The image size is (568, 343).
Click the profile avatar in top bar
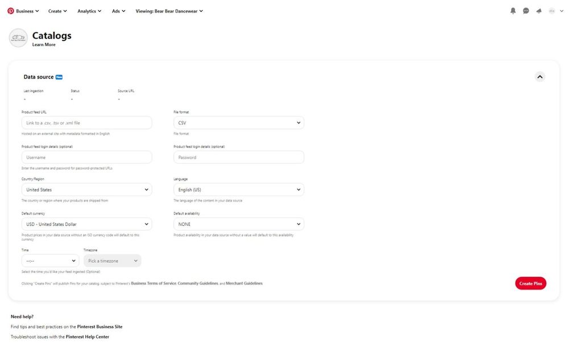coord(552,11)
